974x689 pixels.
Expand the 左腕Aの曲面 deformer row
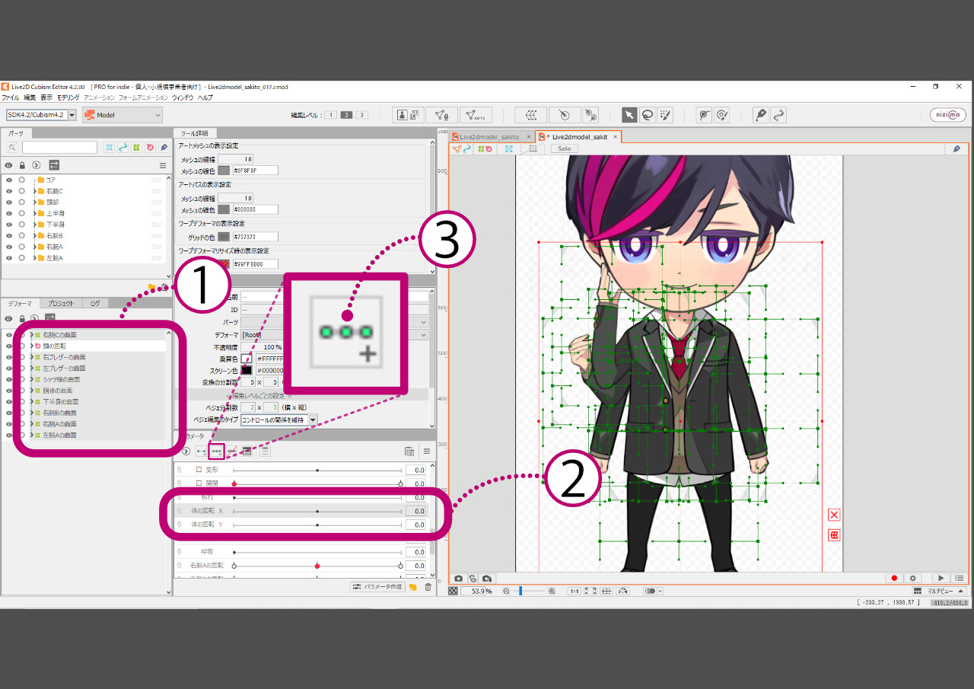(x=31, y=435)
